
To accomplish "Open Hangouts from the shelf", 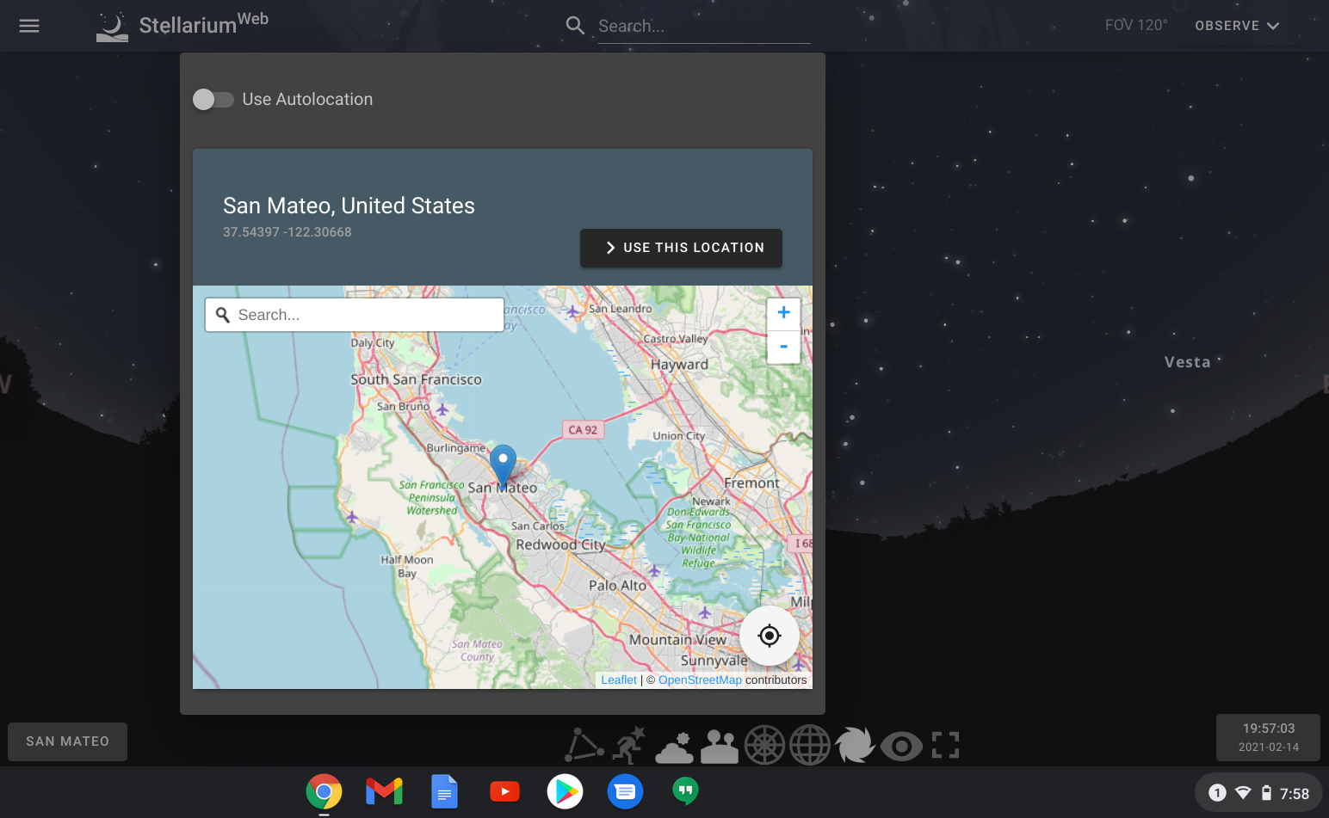I will pyautogui.click(x=685, y=791).
